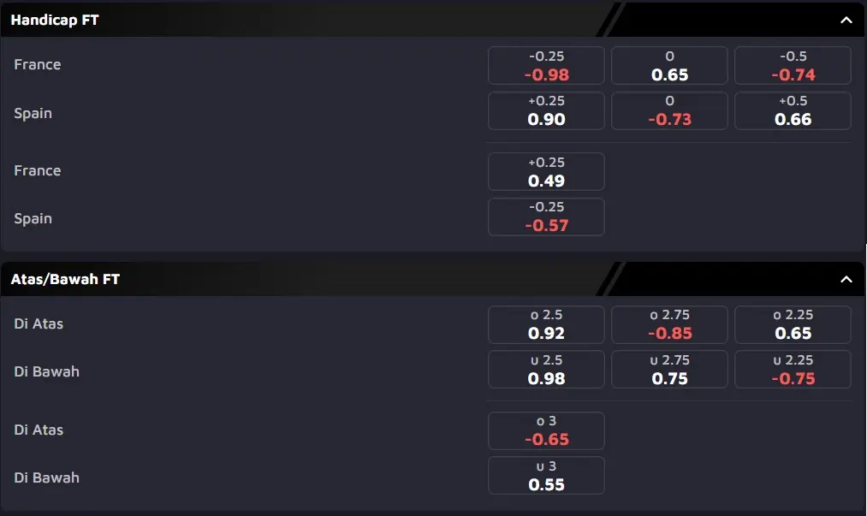Select Spain +0.25 odds 0.90
This screenshot has height=516, width=867.
546,110
